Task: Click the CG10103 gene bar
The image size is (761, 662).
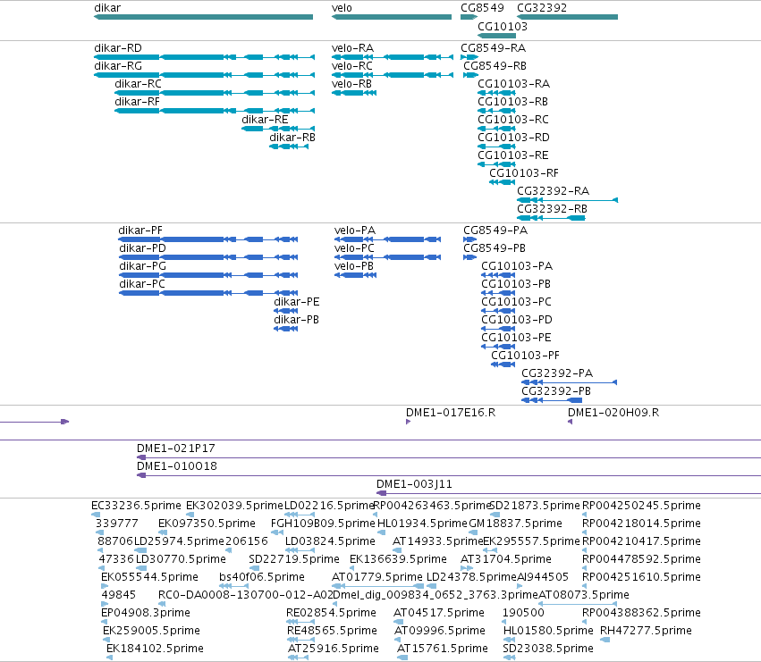Action: [496, 36]
